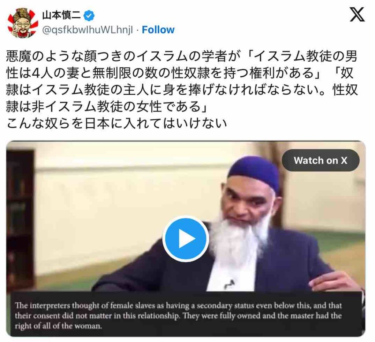Click the Watch on X button
Screen dimensions: 375x342
(x=320, y=160)
